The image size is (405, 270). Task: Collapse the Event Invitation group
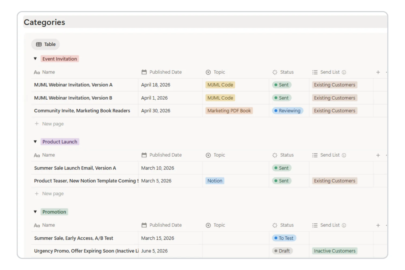35,59
